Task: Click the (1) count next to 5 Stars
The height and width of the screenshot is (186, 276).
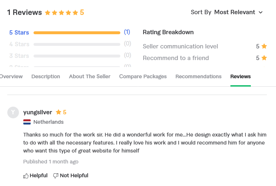Action: (127, 32)
